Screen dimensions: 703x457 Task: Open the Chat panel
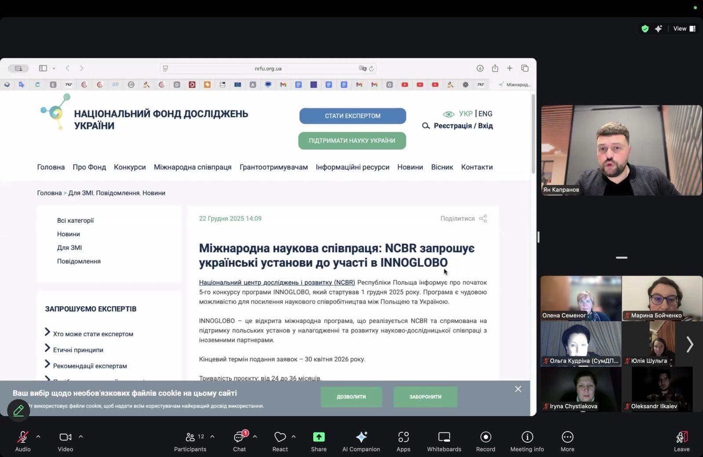[239, 441]
